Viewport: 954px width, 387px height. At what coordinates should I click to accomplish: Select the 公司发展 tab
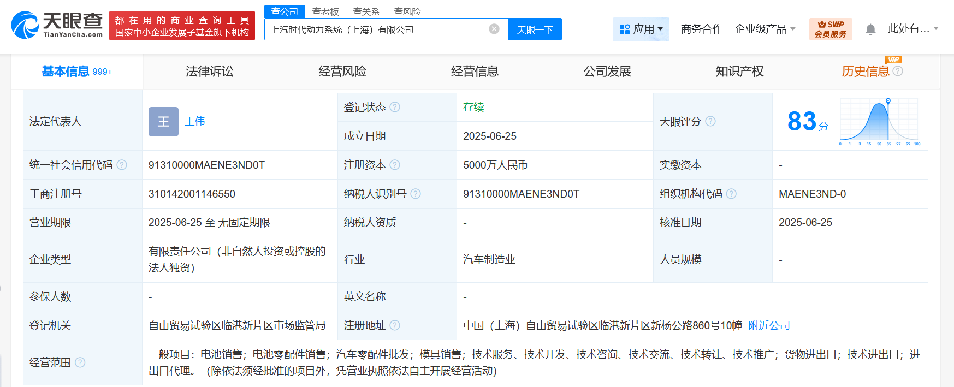607,72
